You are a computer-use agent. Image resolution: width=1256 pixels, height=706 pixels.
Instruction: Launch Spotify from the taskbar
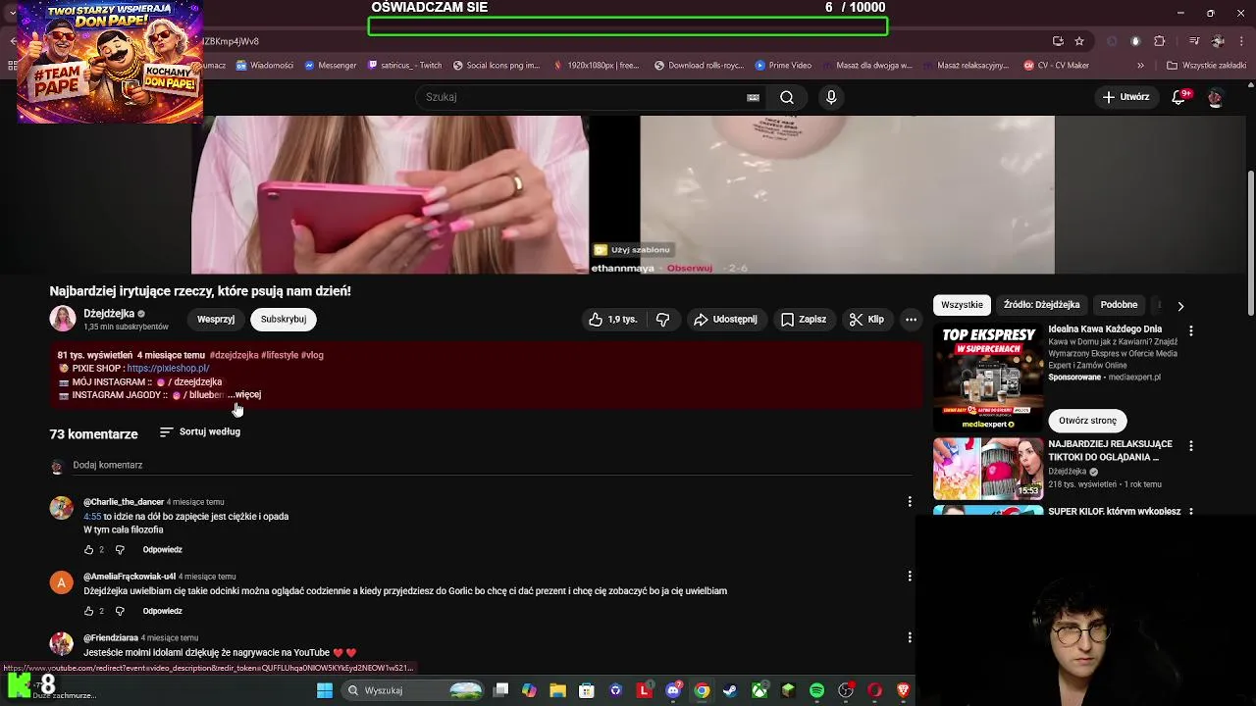pos(816,690)
